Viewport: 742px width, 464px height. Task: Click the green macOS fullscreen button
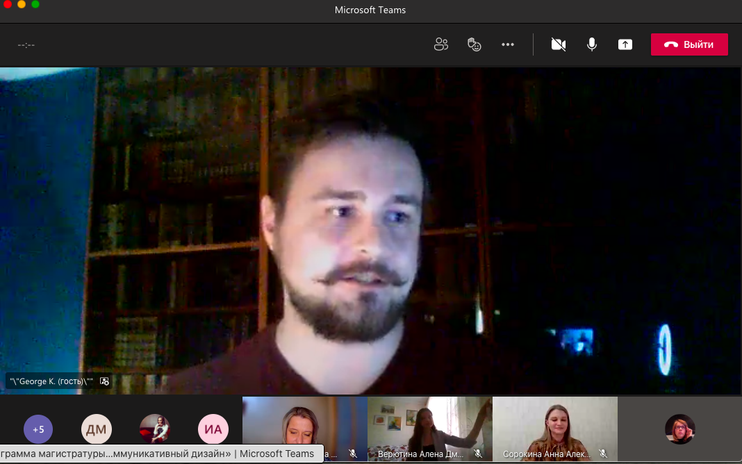(35, 4)
